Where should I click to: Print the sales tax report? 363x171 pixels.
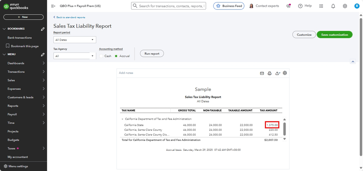[270, 73]
